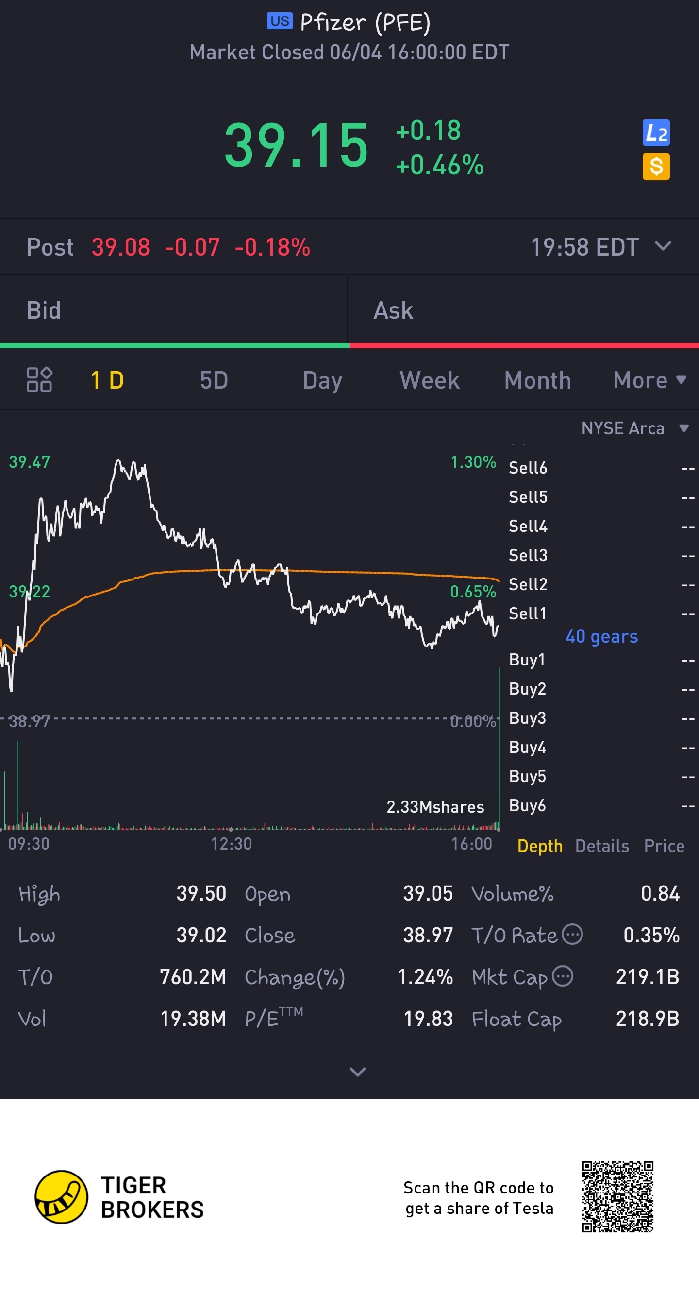Tap the blue L2 level-2 quotes icon

point(656,133)
